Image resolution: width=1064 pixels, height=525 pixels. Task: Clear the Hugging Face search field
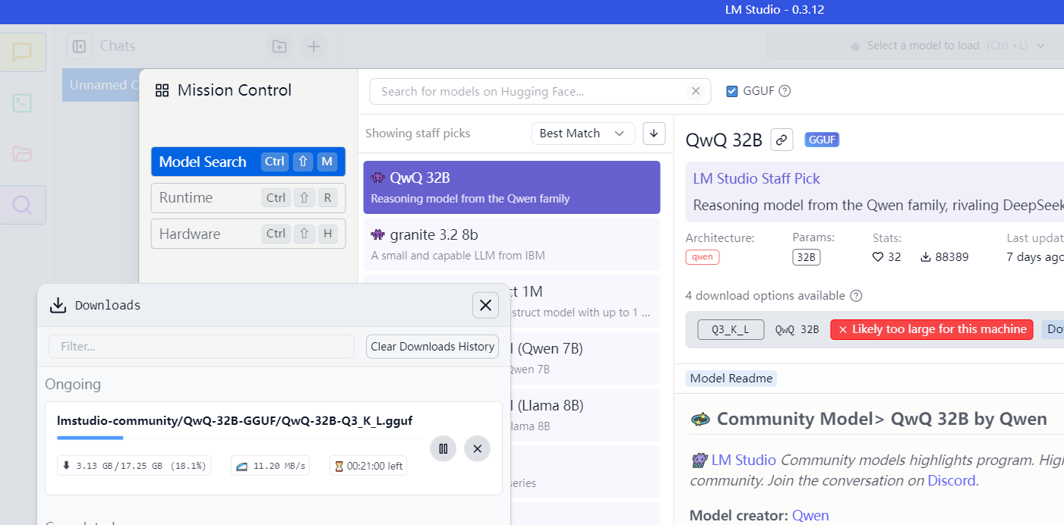tap(695, 91)
